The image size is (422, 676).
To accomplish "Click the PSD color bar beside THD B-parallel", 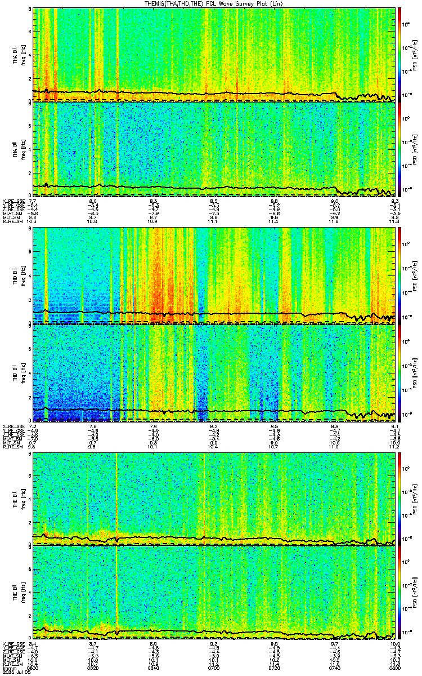I will click(x=399, y=372).
